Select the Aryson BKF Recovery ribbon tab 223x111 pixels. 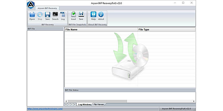[47, 8]
